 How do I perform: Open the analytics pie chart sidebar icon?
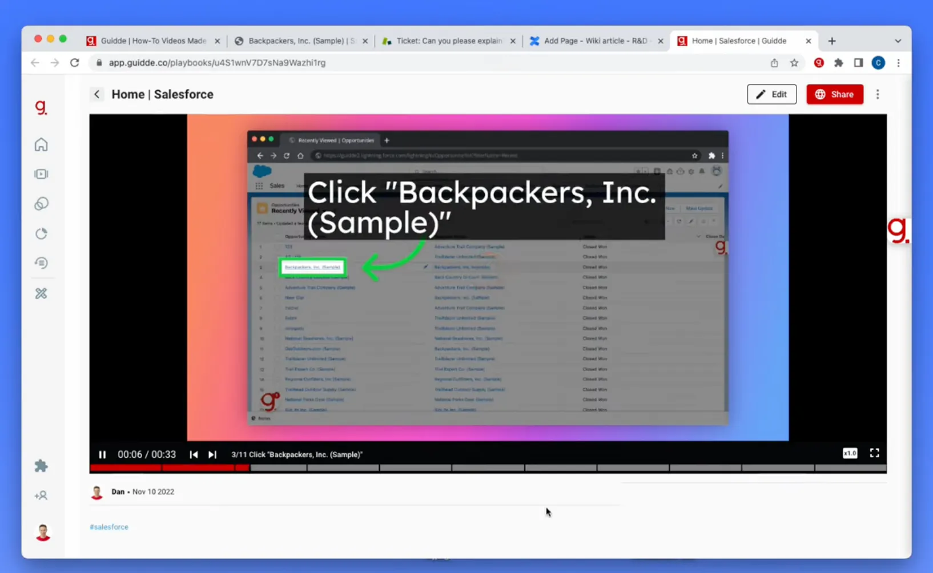[41, 233]
